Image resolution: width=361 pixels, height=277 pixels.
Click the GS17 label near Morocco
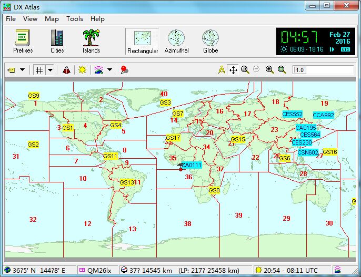[x=173, y=138]
